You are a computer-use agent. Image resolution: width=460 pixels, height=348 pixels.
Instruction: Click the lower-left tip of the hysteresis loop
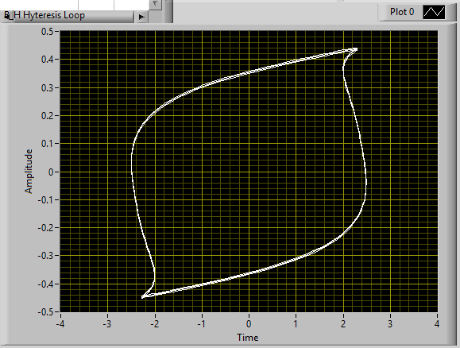tap(142, 296)
